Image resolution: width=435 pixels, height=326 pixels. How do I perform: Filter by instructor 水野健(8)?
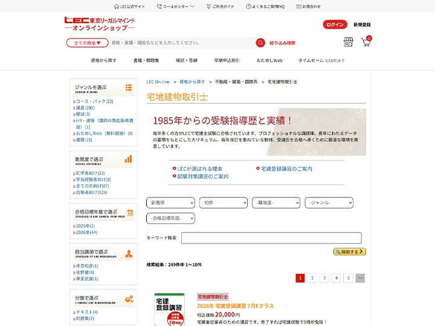tap(85, 272)
